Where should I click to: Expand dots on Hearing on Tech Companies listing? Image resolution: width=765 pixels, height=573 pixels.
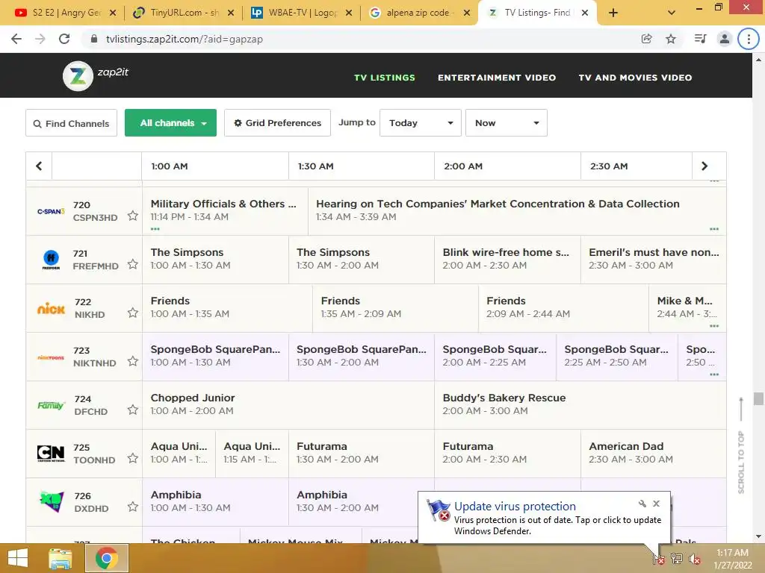coord(714,229)
